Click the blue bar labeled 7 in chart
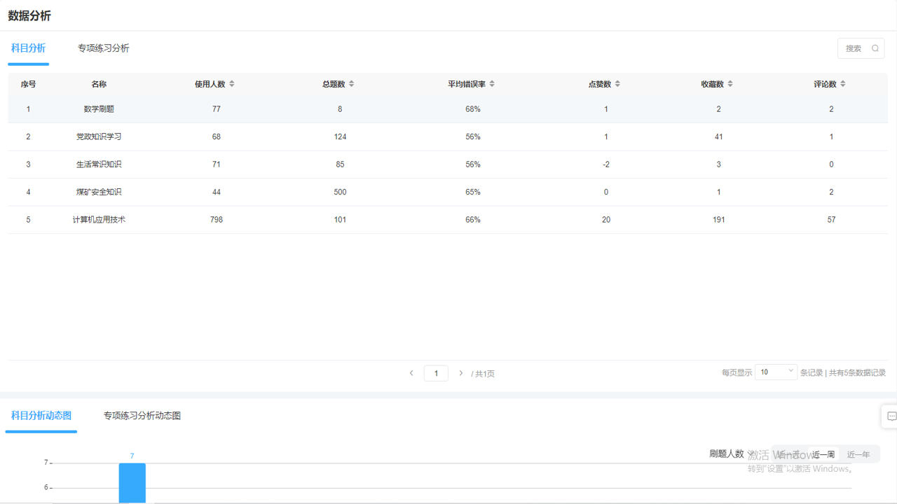The width and height of the screenshot is (897, 504). 132,483
